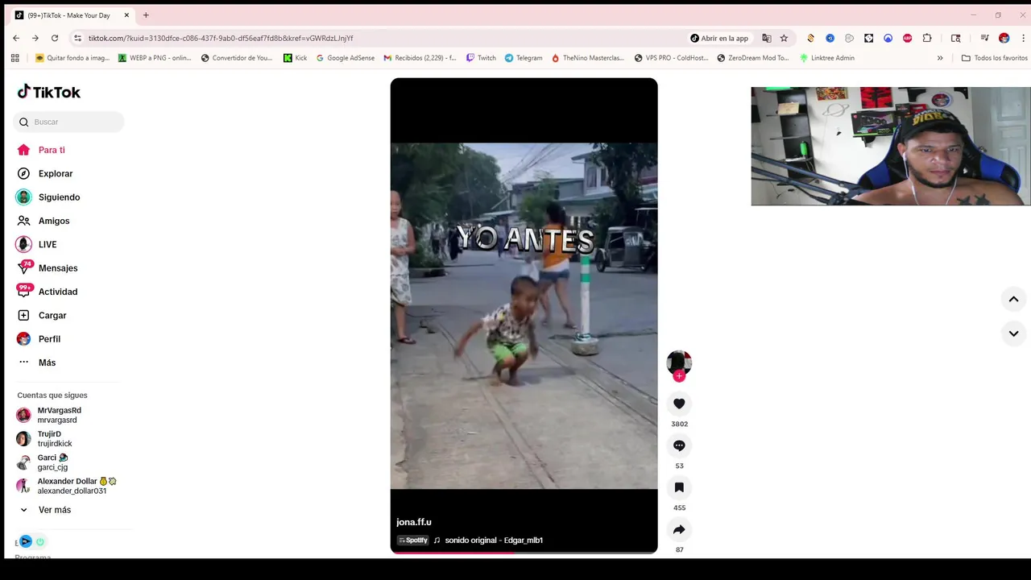Open the Quitar fondo a imag... bookmark
1031x580 pixels.
tap(72, 58)
